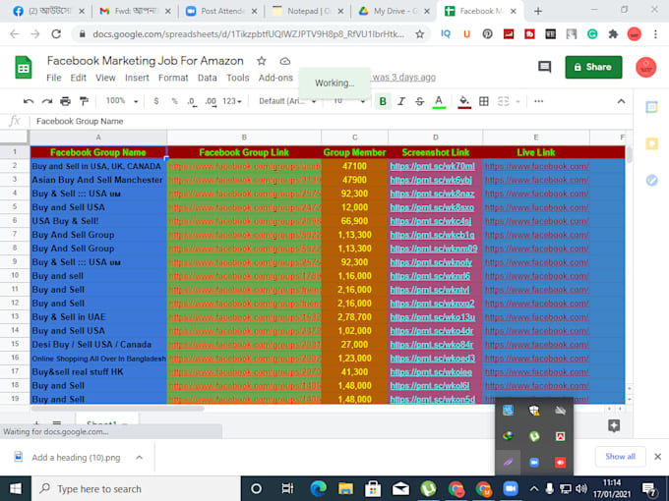Click the taskbar search box
Viewport: 669px width, 501px height.
[x=136, y=488]
